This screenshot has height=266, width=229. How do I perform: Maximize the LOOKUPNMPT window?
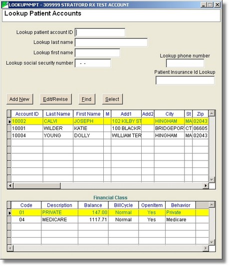click(210, 5)
